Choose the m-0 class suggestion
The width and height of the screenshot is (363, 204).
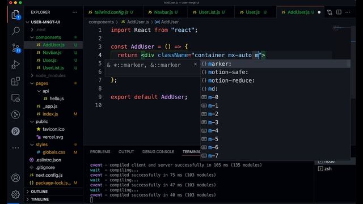275,97
